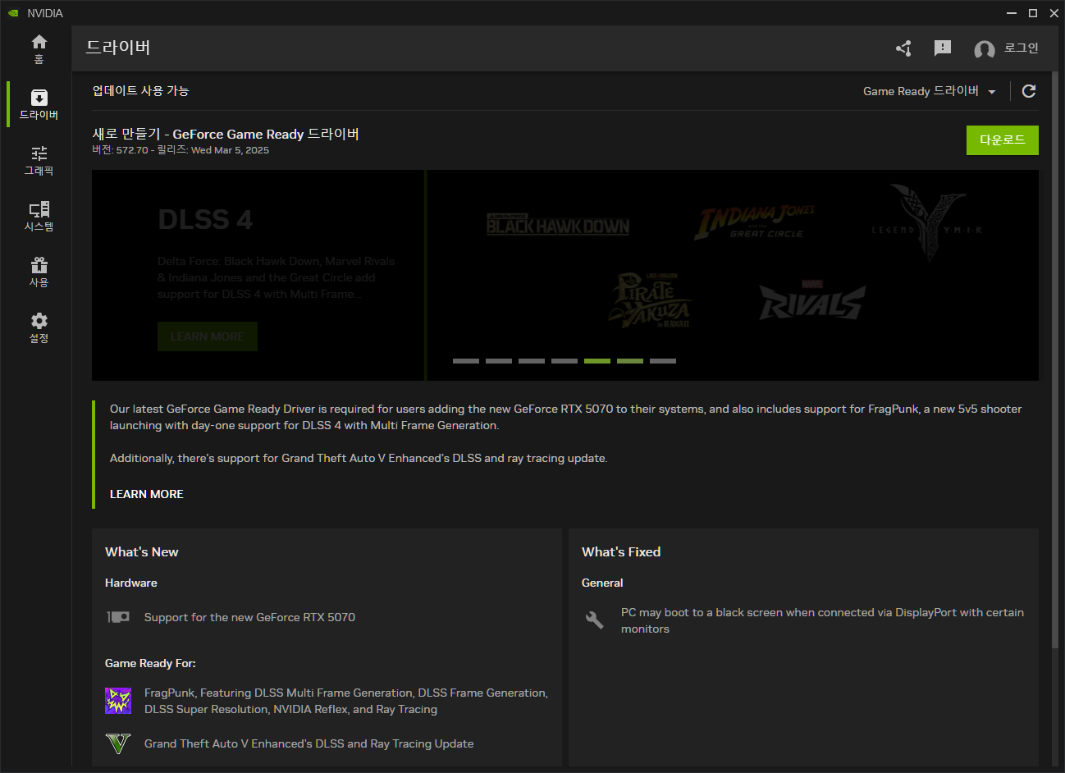The width and height of the screenshot is (1065, 773).
Task: Open the Graphics (그래픽) sidebar section
Action: [39, 160]
